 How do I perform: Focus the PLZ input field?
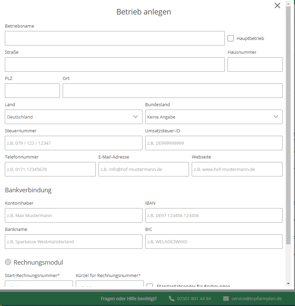(x=32, y=91)
